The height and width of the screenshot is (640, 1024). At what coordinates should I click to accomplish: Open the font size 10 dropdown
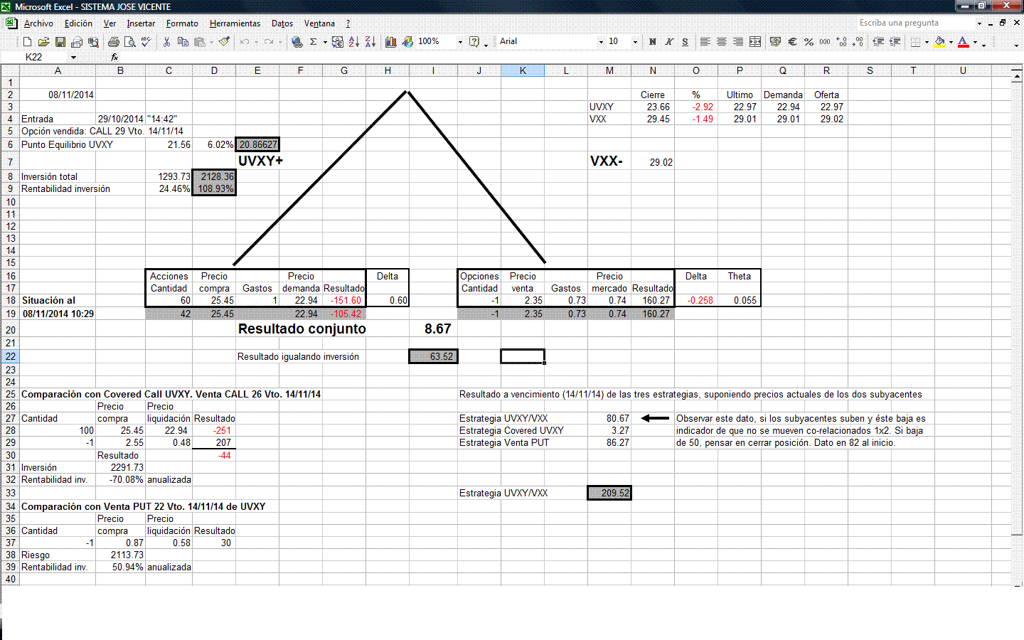[635, 42]
